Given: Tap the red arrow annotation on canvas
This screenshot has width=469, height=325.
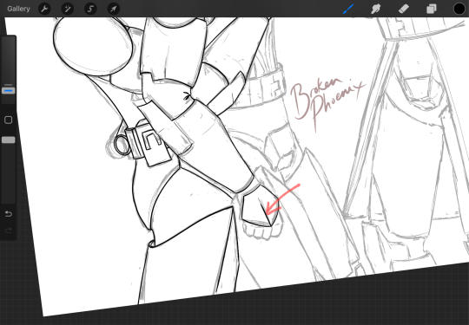Looking at the screenshot, I should click(281, 199).
